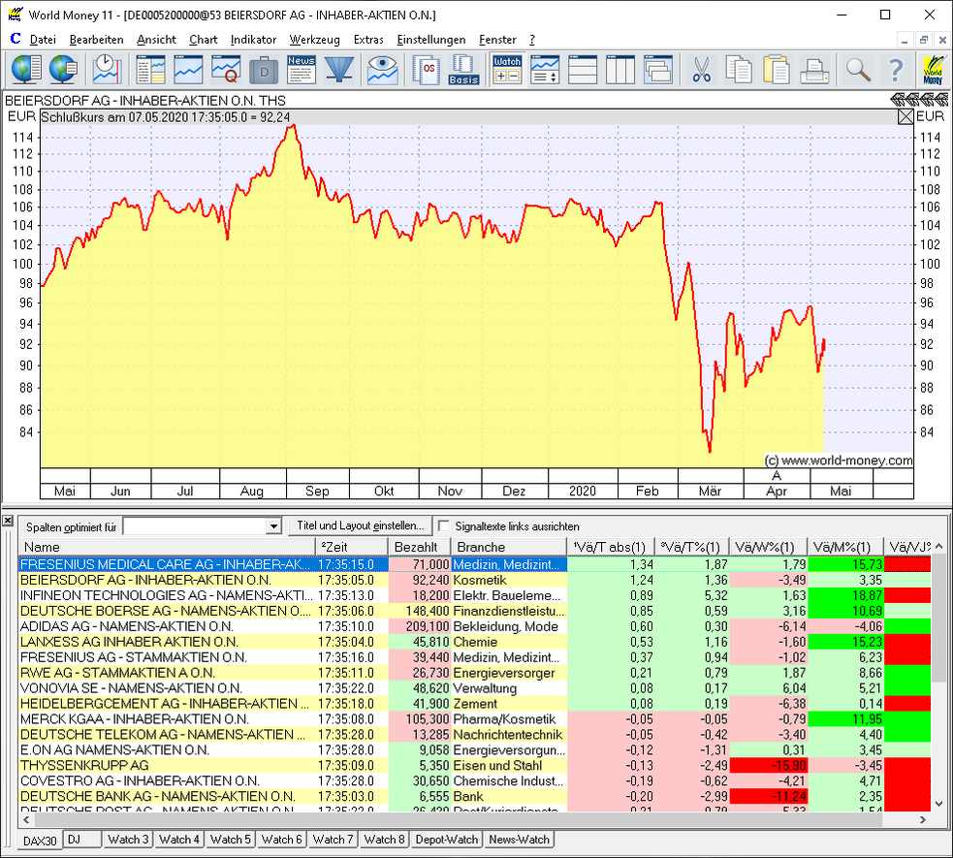Image resolution: width=953 pixels, height=858 pixels.
Task: Switch to the Depot-Watch tab
Action: 446,840
